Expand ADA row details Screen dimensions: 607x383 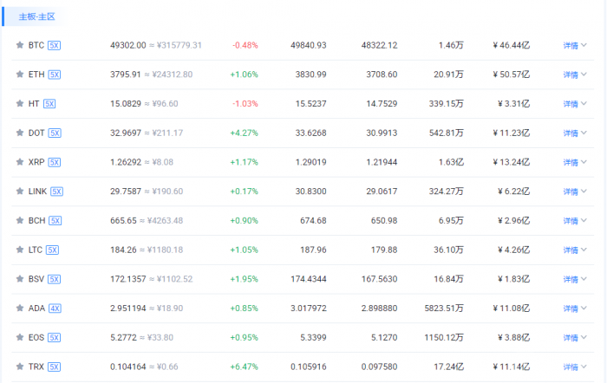pos(575,308)
